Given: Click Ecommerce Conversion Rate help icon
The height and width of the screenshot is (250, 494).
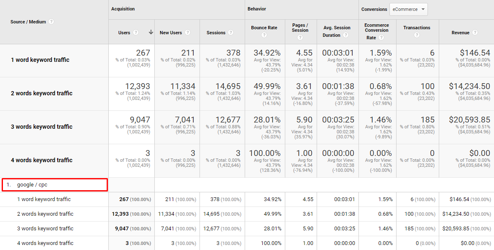Looking at the screenshot, I should (381, 38).
